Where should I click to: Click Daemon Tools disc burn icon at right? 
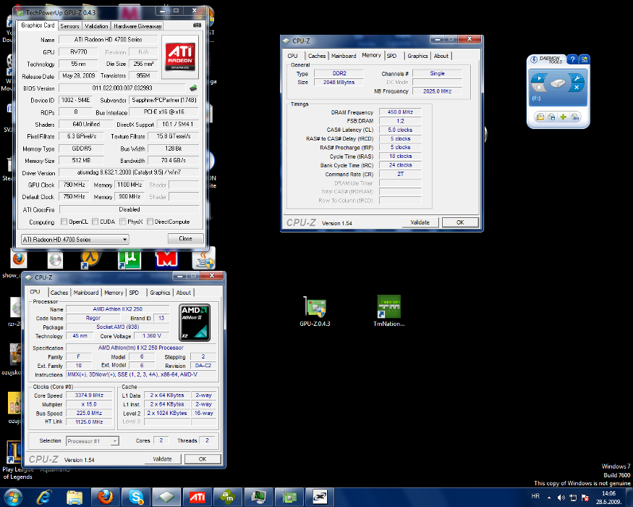(x=575, y=117)
